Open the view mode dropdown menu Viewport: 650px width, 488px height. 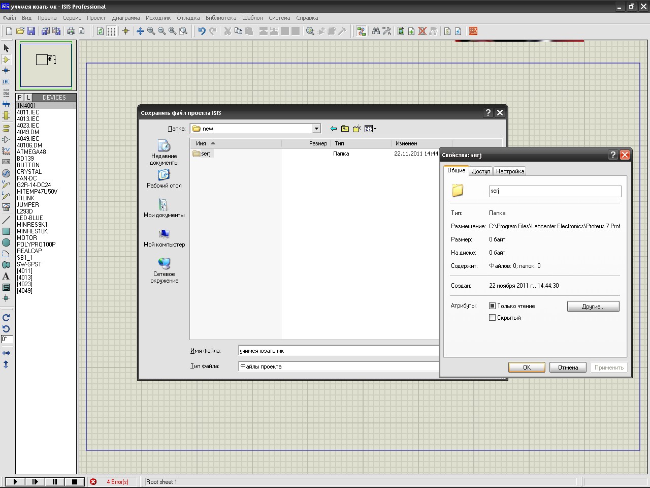tap(371, 129)
